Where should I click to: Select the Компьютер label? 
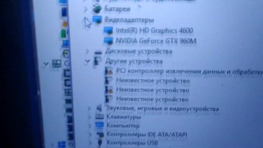click(x=123, y=125)
